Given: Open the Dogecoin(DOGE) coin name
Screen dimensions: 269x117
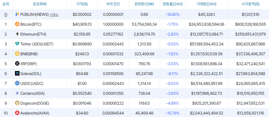Looking at the screenshot, I should click(35, 103).
